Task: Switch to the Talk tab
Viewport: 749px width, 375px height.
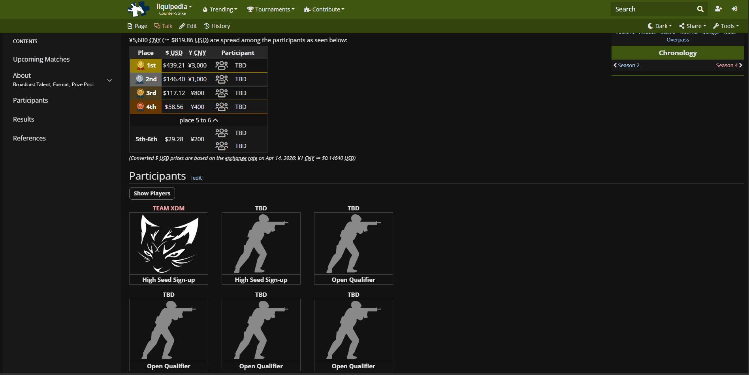Action: coord(163,26)
